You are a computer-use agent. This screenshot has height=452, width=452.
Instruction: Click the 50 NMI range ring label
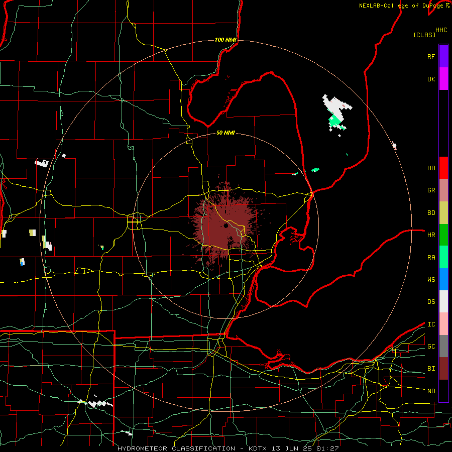[x=225, y=133]
